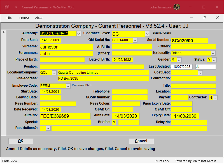Screen dimensions: 224x164
Task: Click the record selector arrow on left
Action: pos(4,32)
